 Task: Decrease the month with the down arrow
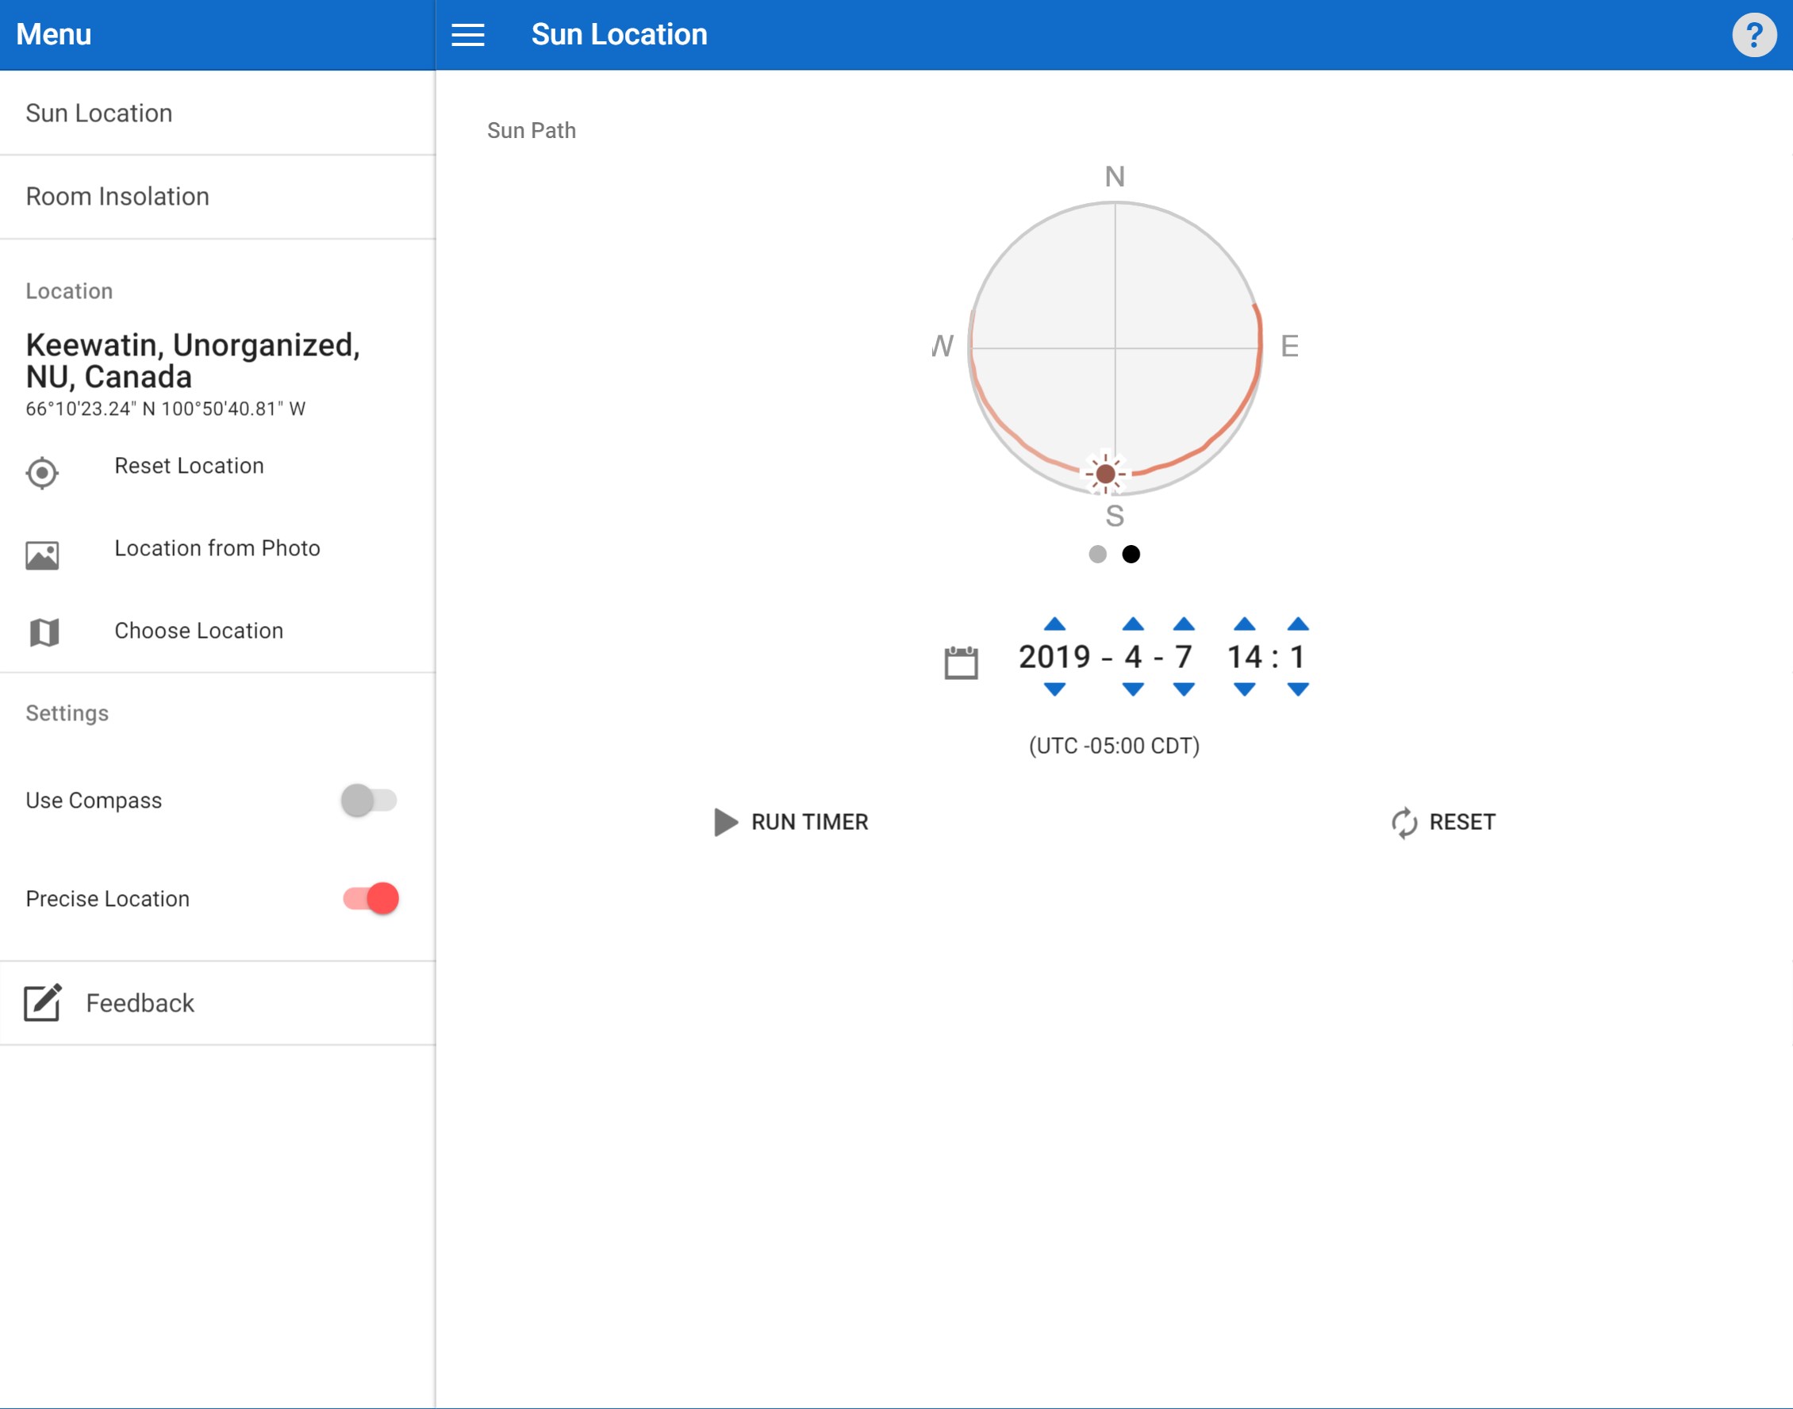(x=1133, y=689)
